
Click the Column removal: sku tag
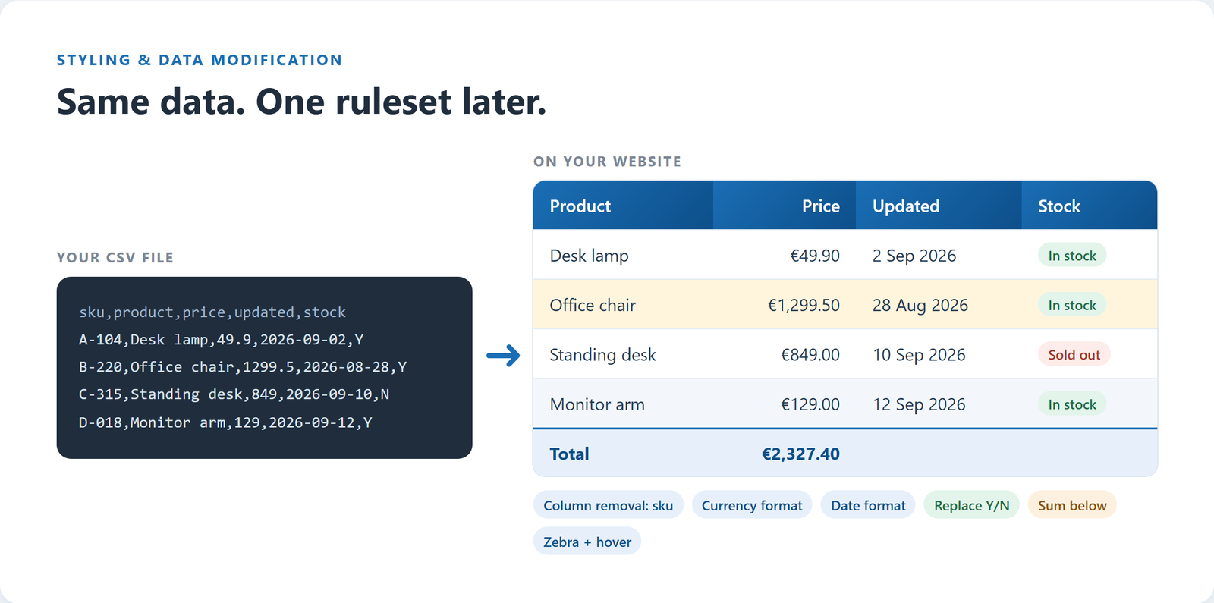[609, 505]
